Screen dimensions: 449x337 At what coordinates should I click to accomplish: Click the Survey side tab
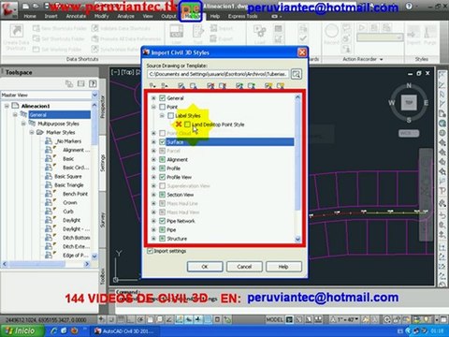[x=102, y=220]
